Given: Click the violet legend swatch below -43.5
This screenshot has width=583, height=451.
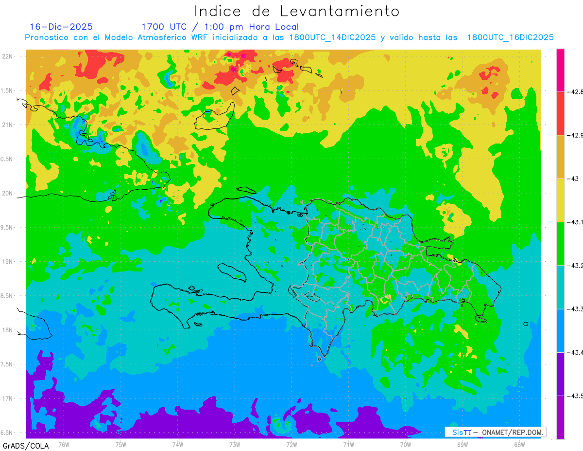Looking at the screenshot, I should pyautogui.click(x=560, y=417).
